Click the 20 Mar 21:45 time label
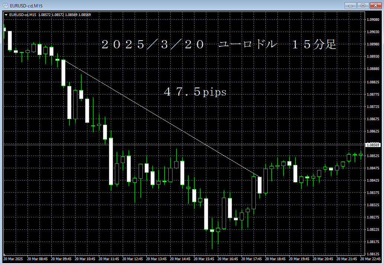384x265 pixels. coord(346,259)
